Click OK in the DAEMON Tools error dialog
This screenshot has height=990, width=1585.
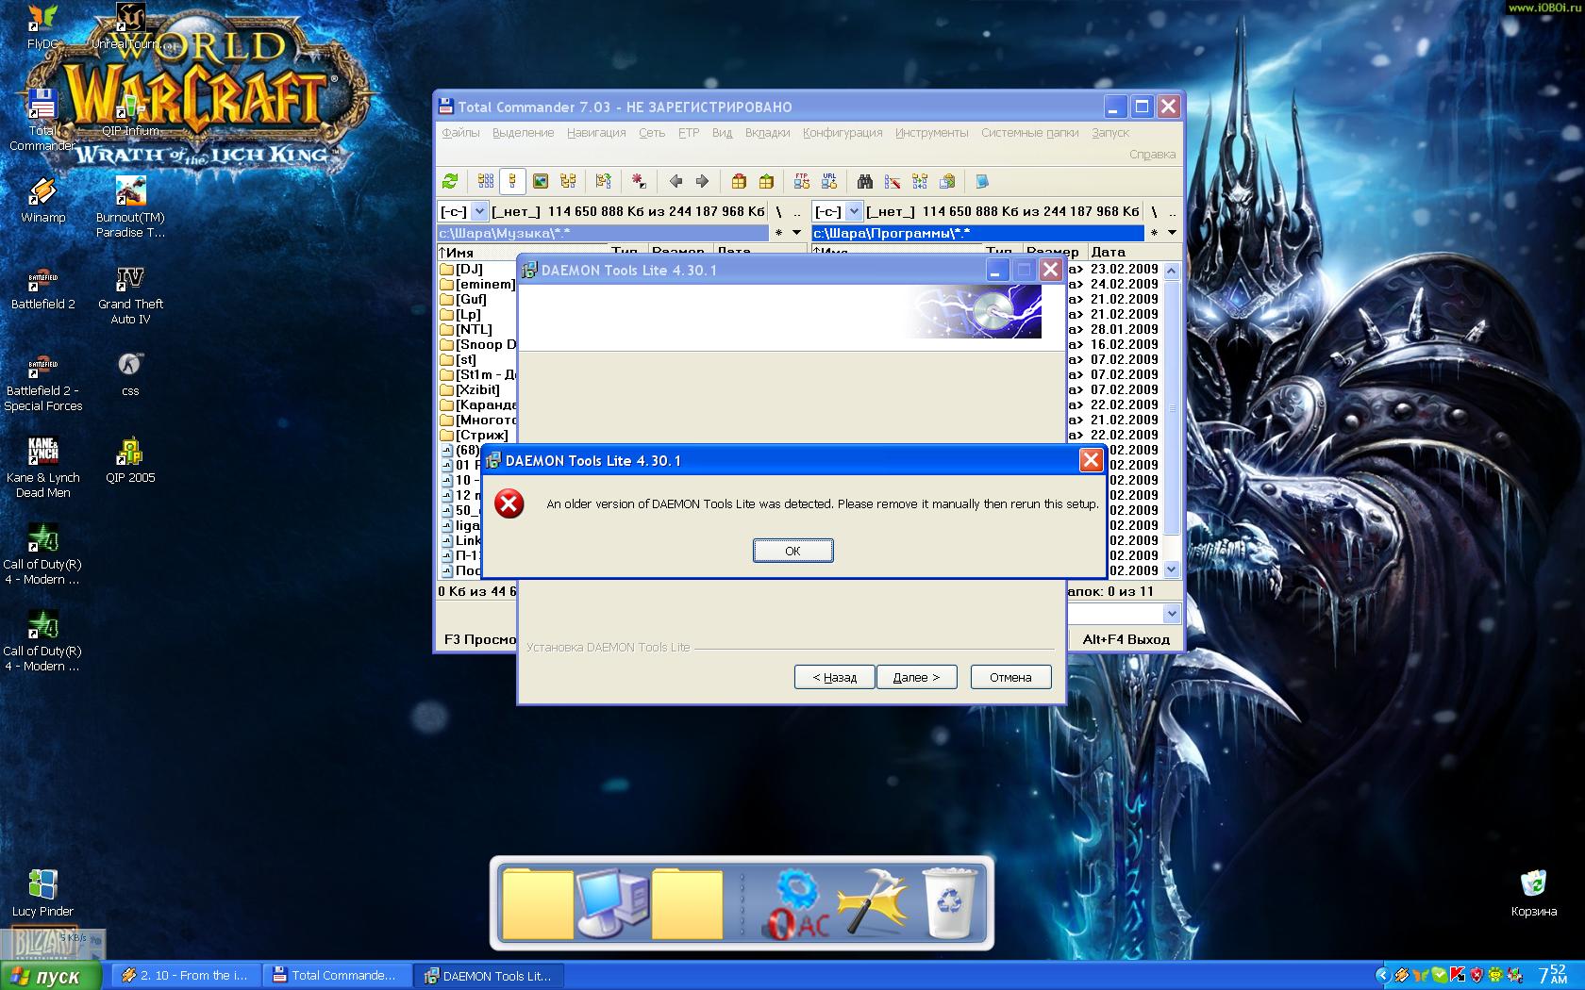click(x=792, y=551)
